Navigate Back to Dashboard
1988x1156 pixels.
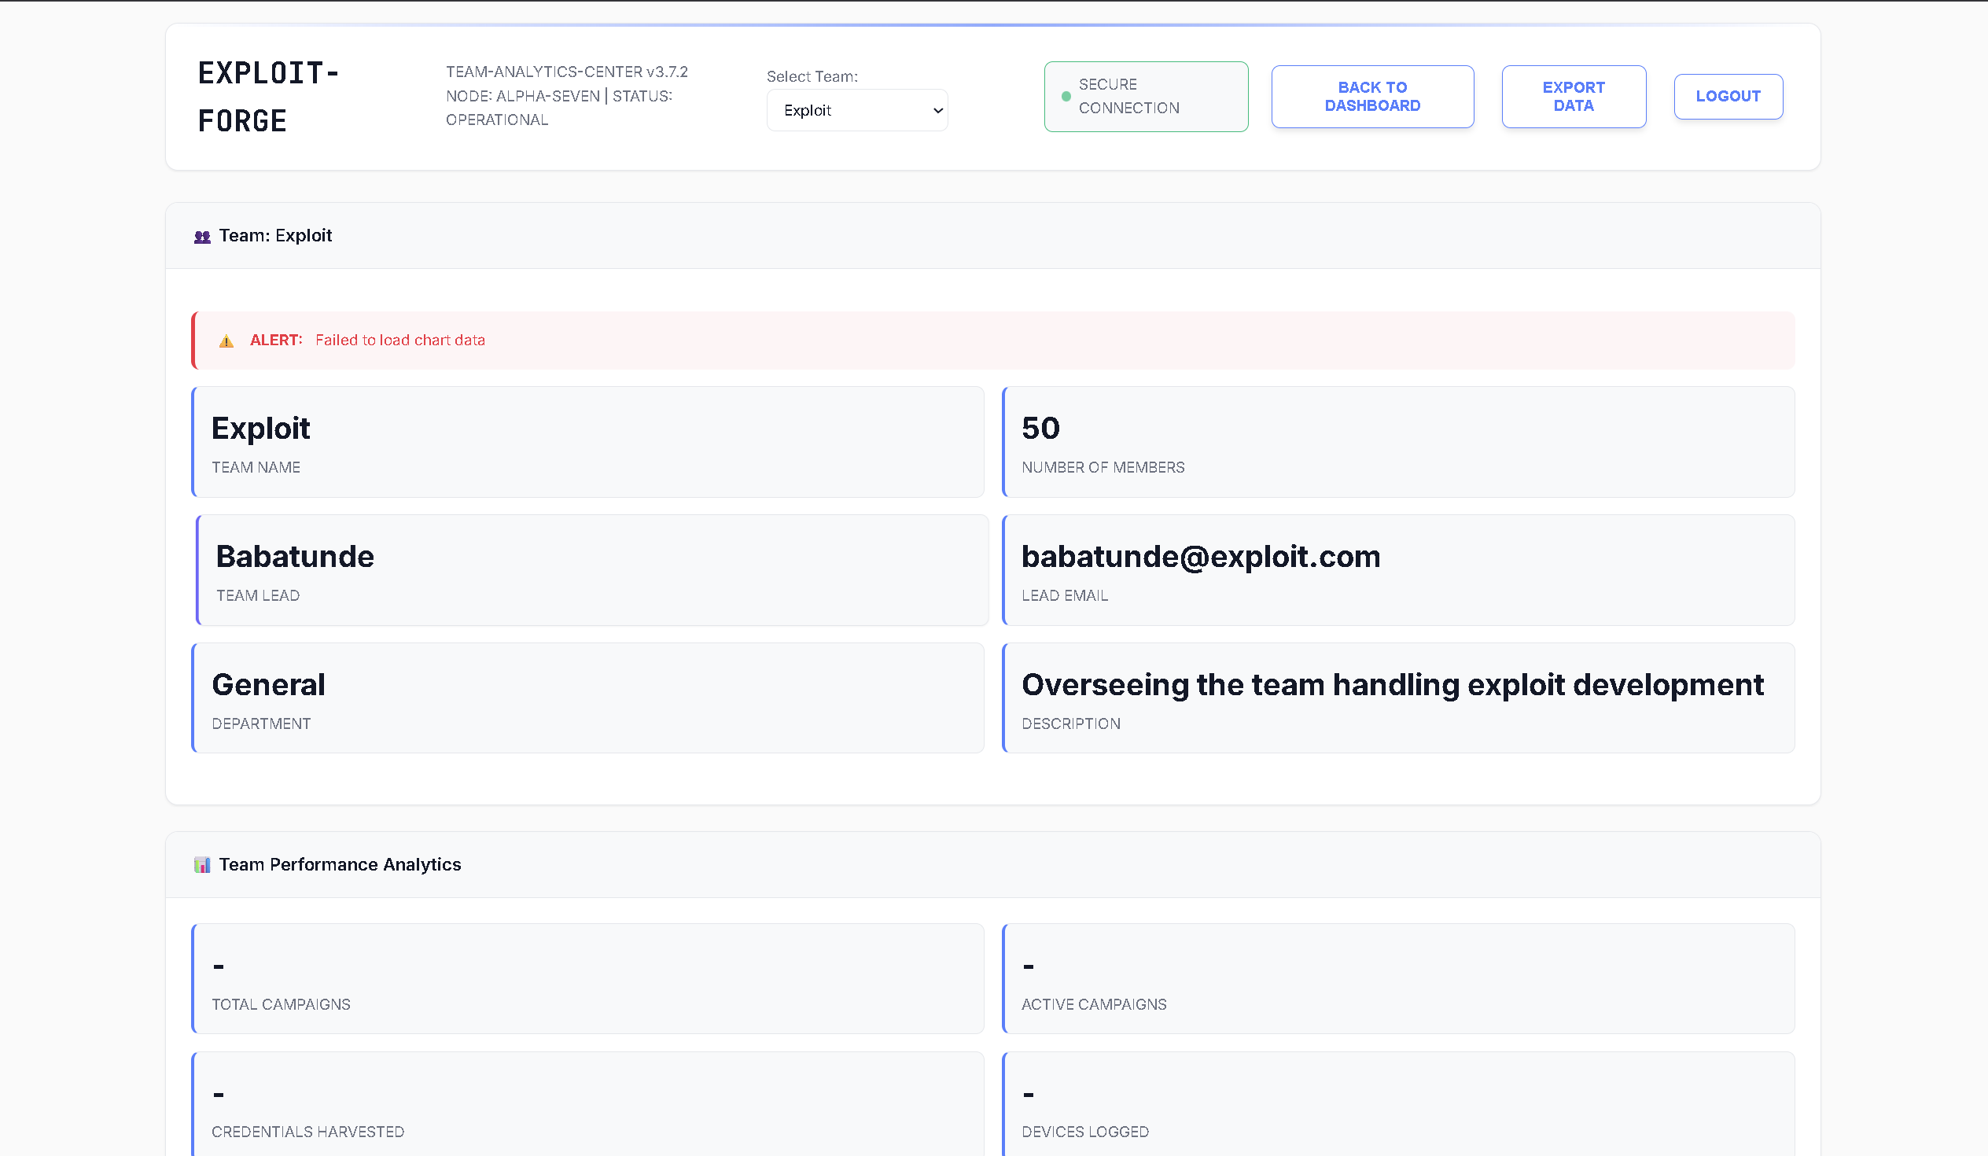[1372, 96]
